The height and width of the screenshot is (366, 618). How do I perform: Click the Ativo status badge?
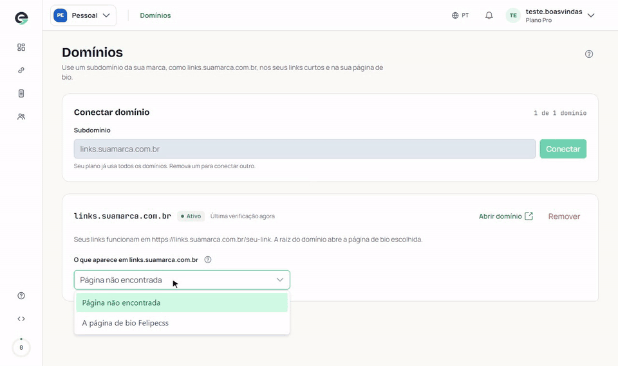(191, 216)
